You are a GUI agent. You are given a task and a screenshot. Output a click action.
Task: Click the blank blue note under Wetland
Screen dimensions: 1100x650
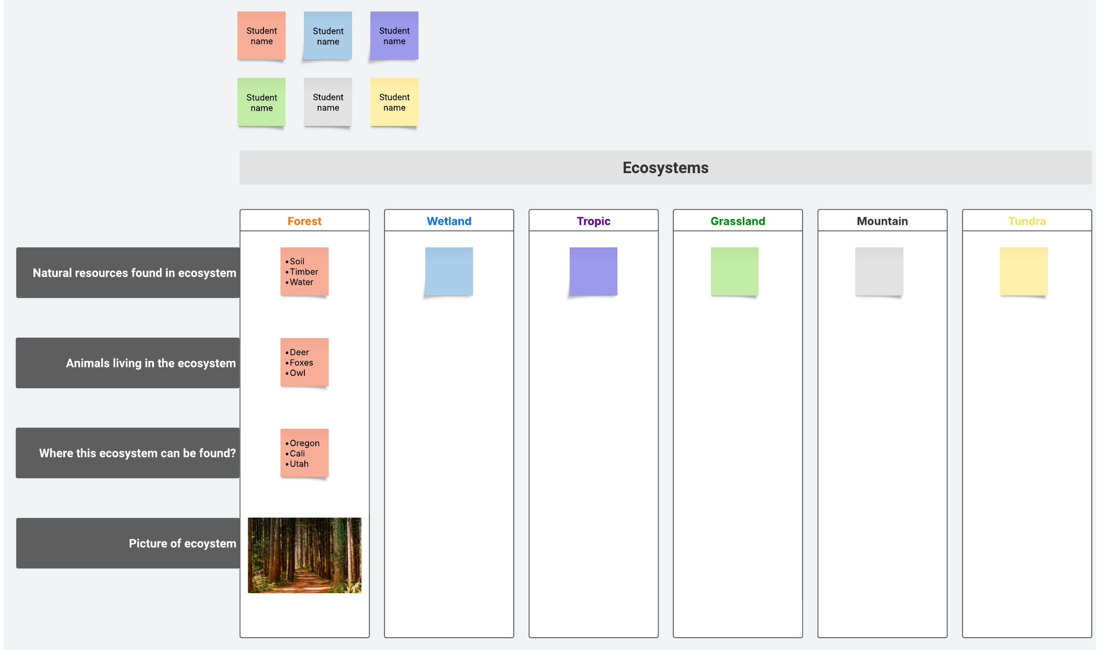click(x=449, y=272)
